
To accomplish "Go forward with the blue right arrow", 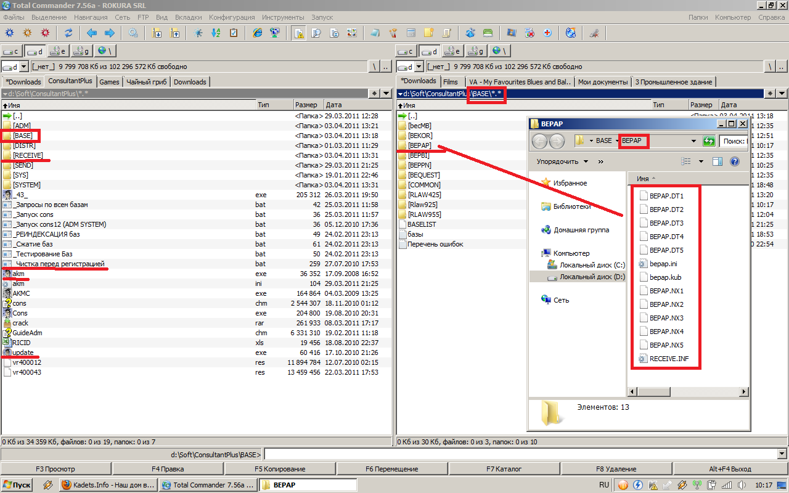I will click(x=110, y=33).
